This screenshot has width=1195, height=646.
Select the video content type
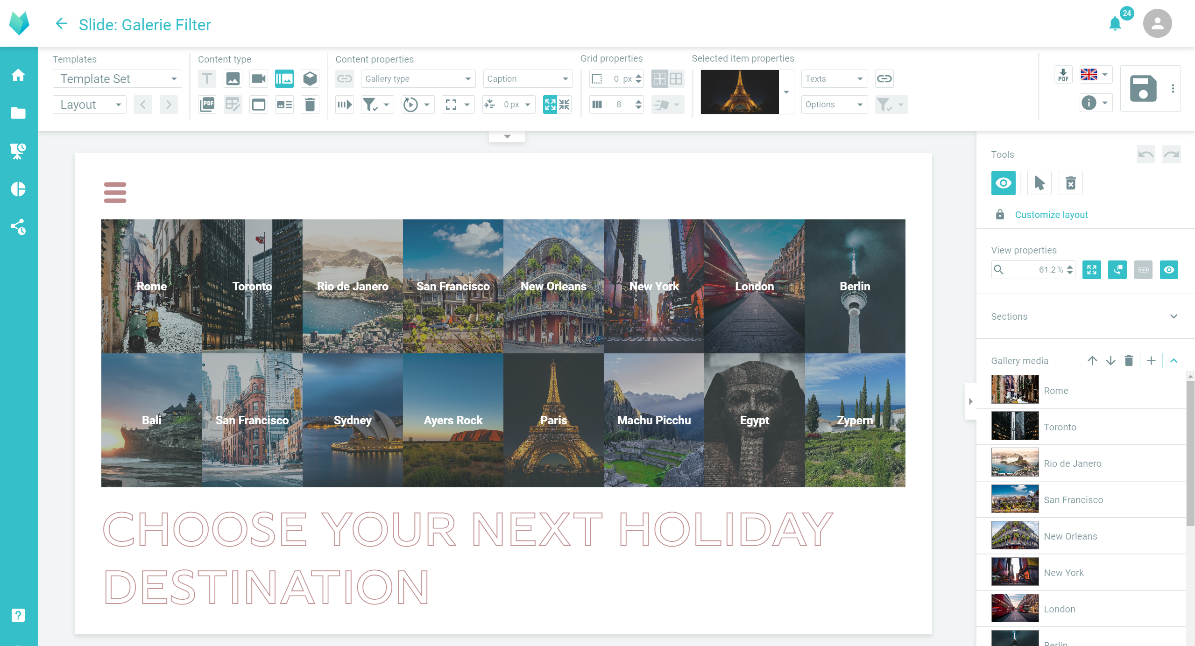[x=258, y=78]
